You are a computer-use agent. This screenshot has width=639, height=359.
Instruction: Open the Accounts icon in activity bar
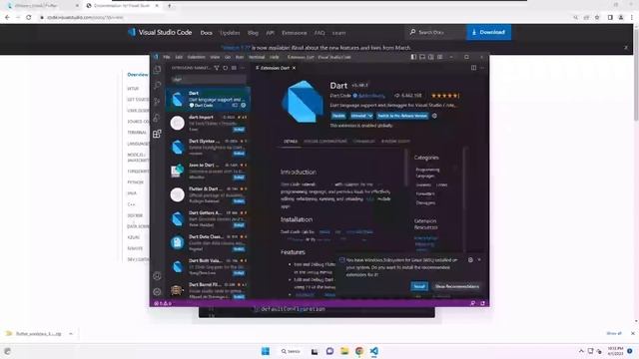(x=158, y=276)
